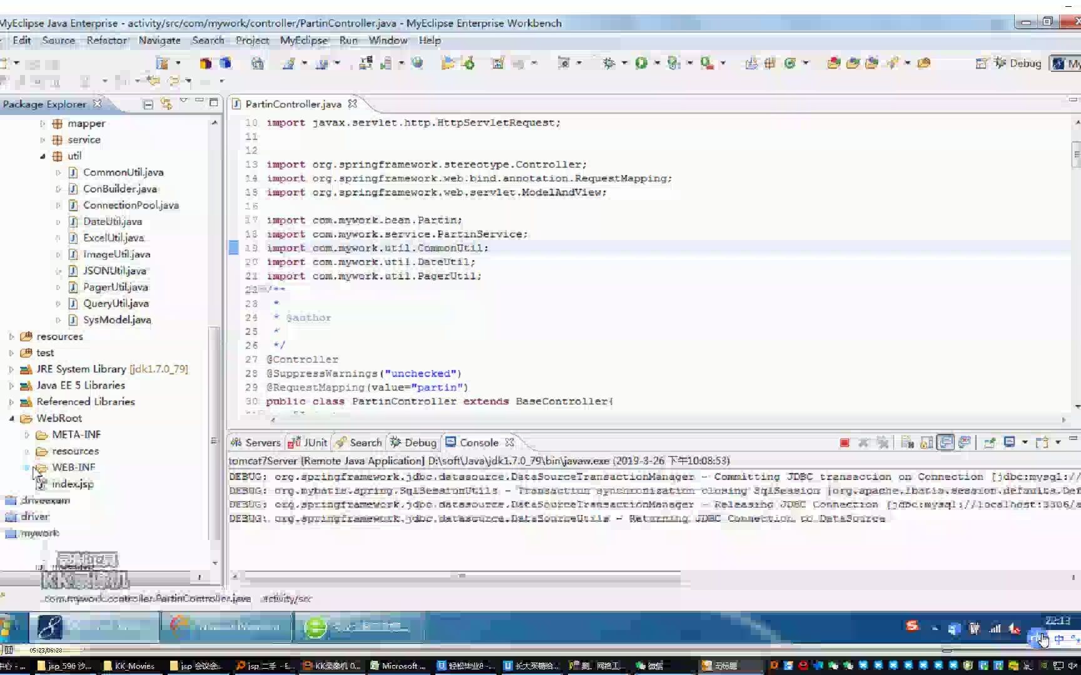Select JSONUtil.java file
Screen dimensions: 1081x675
click(x=114, y=271)
